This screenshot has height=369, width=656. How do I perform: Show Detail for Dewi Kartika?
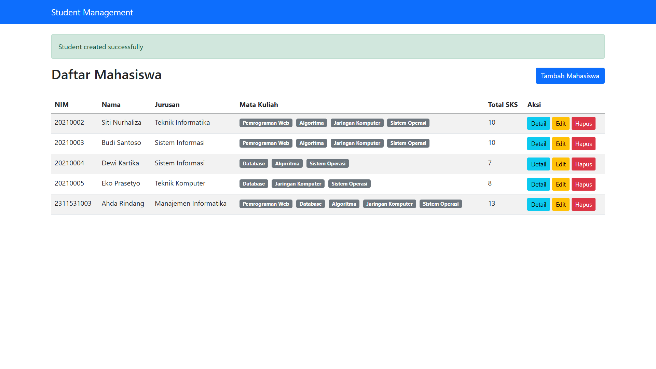pos(538,164)
